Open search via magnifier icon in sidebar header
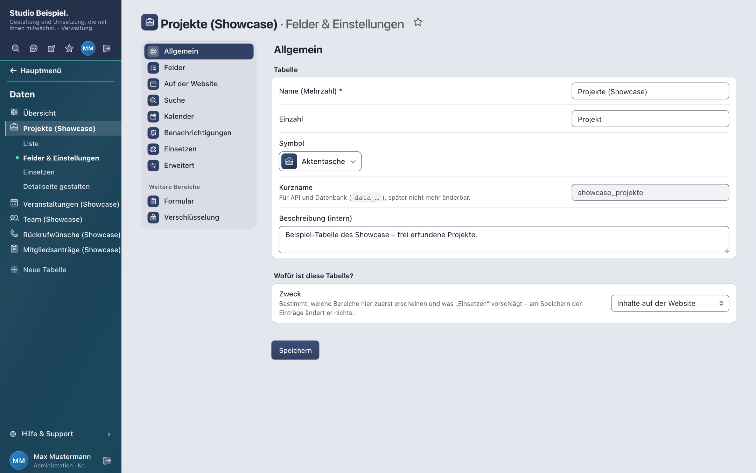 coord(15,48)
